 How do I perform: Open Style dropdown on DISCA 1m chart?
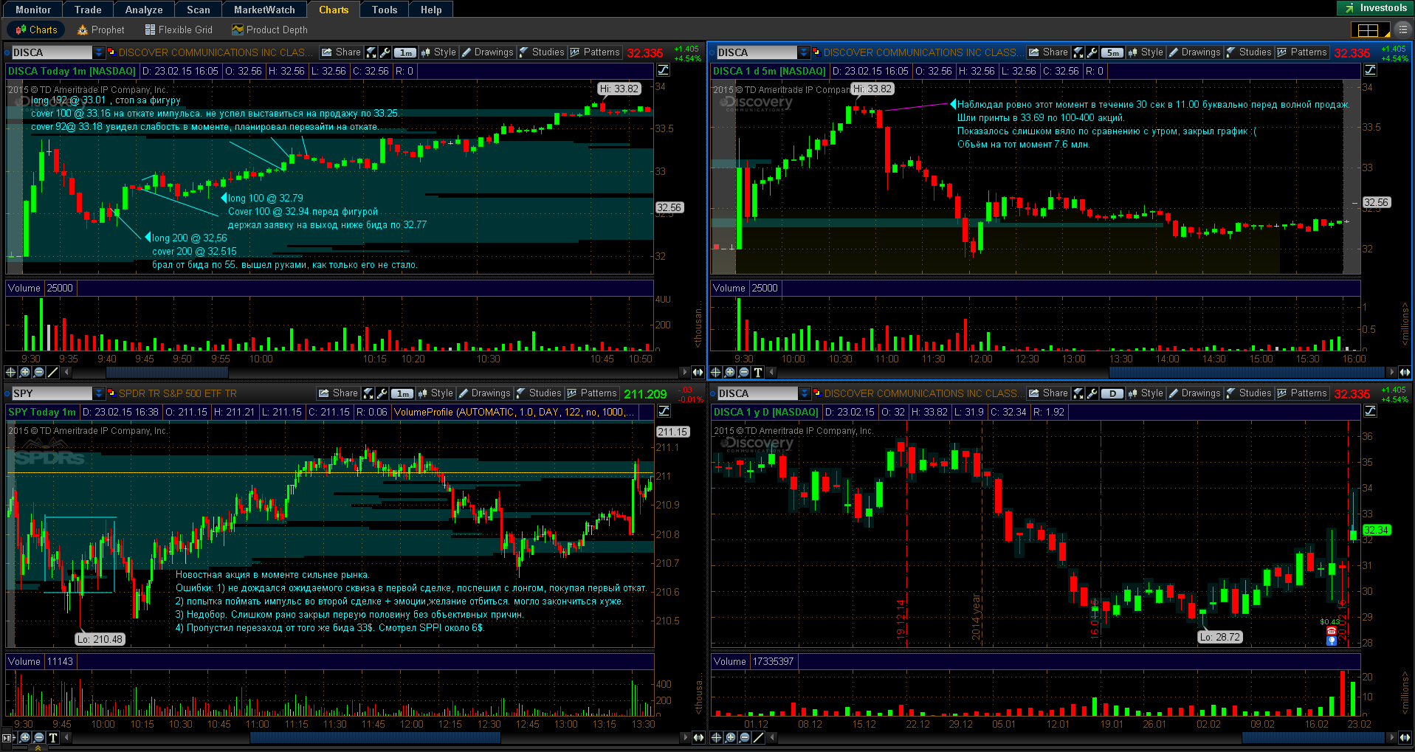438,52
